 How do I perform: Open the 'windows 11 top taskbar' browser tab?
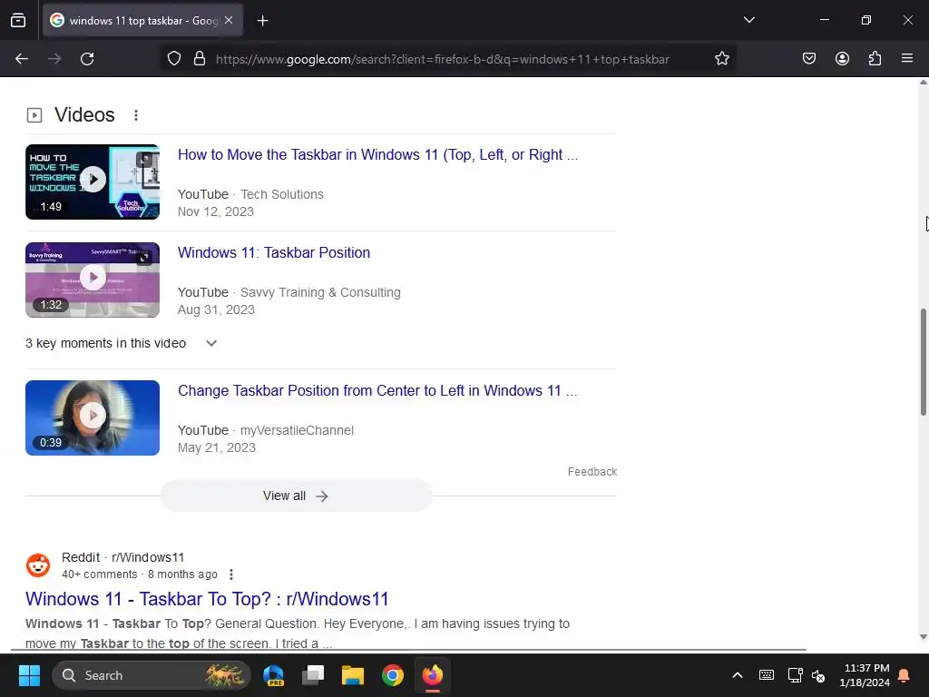[142, 21]
